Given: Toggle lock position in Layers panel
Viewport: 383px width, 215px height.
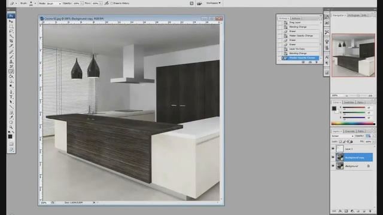Looking at the screenshot, I should [348, 142].
